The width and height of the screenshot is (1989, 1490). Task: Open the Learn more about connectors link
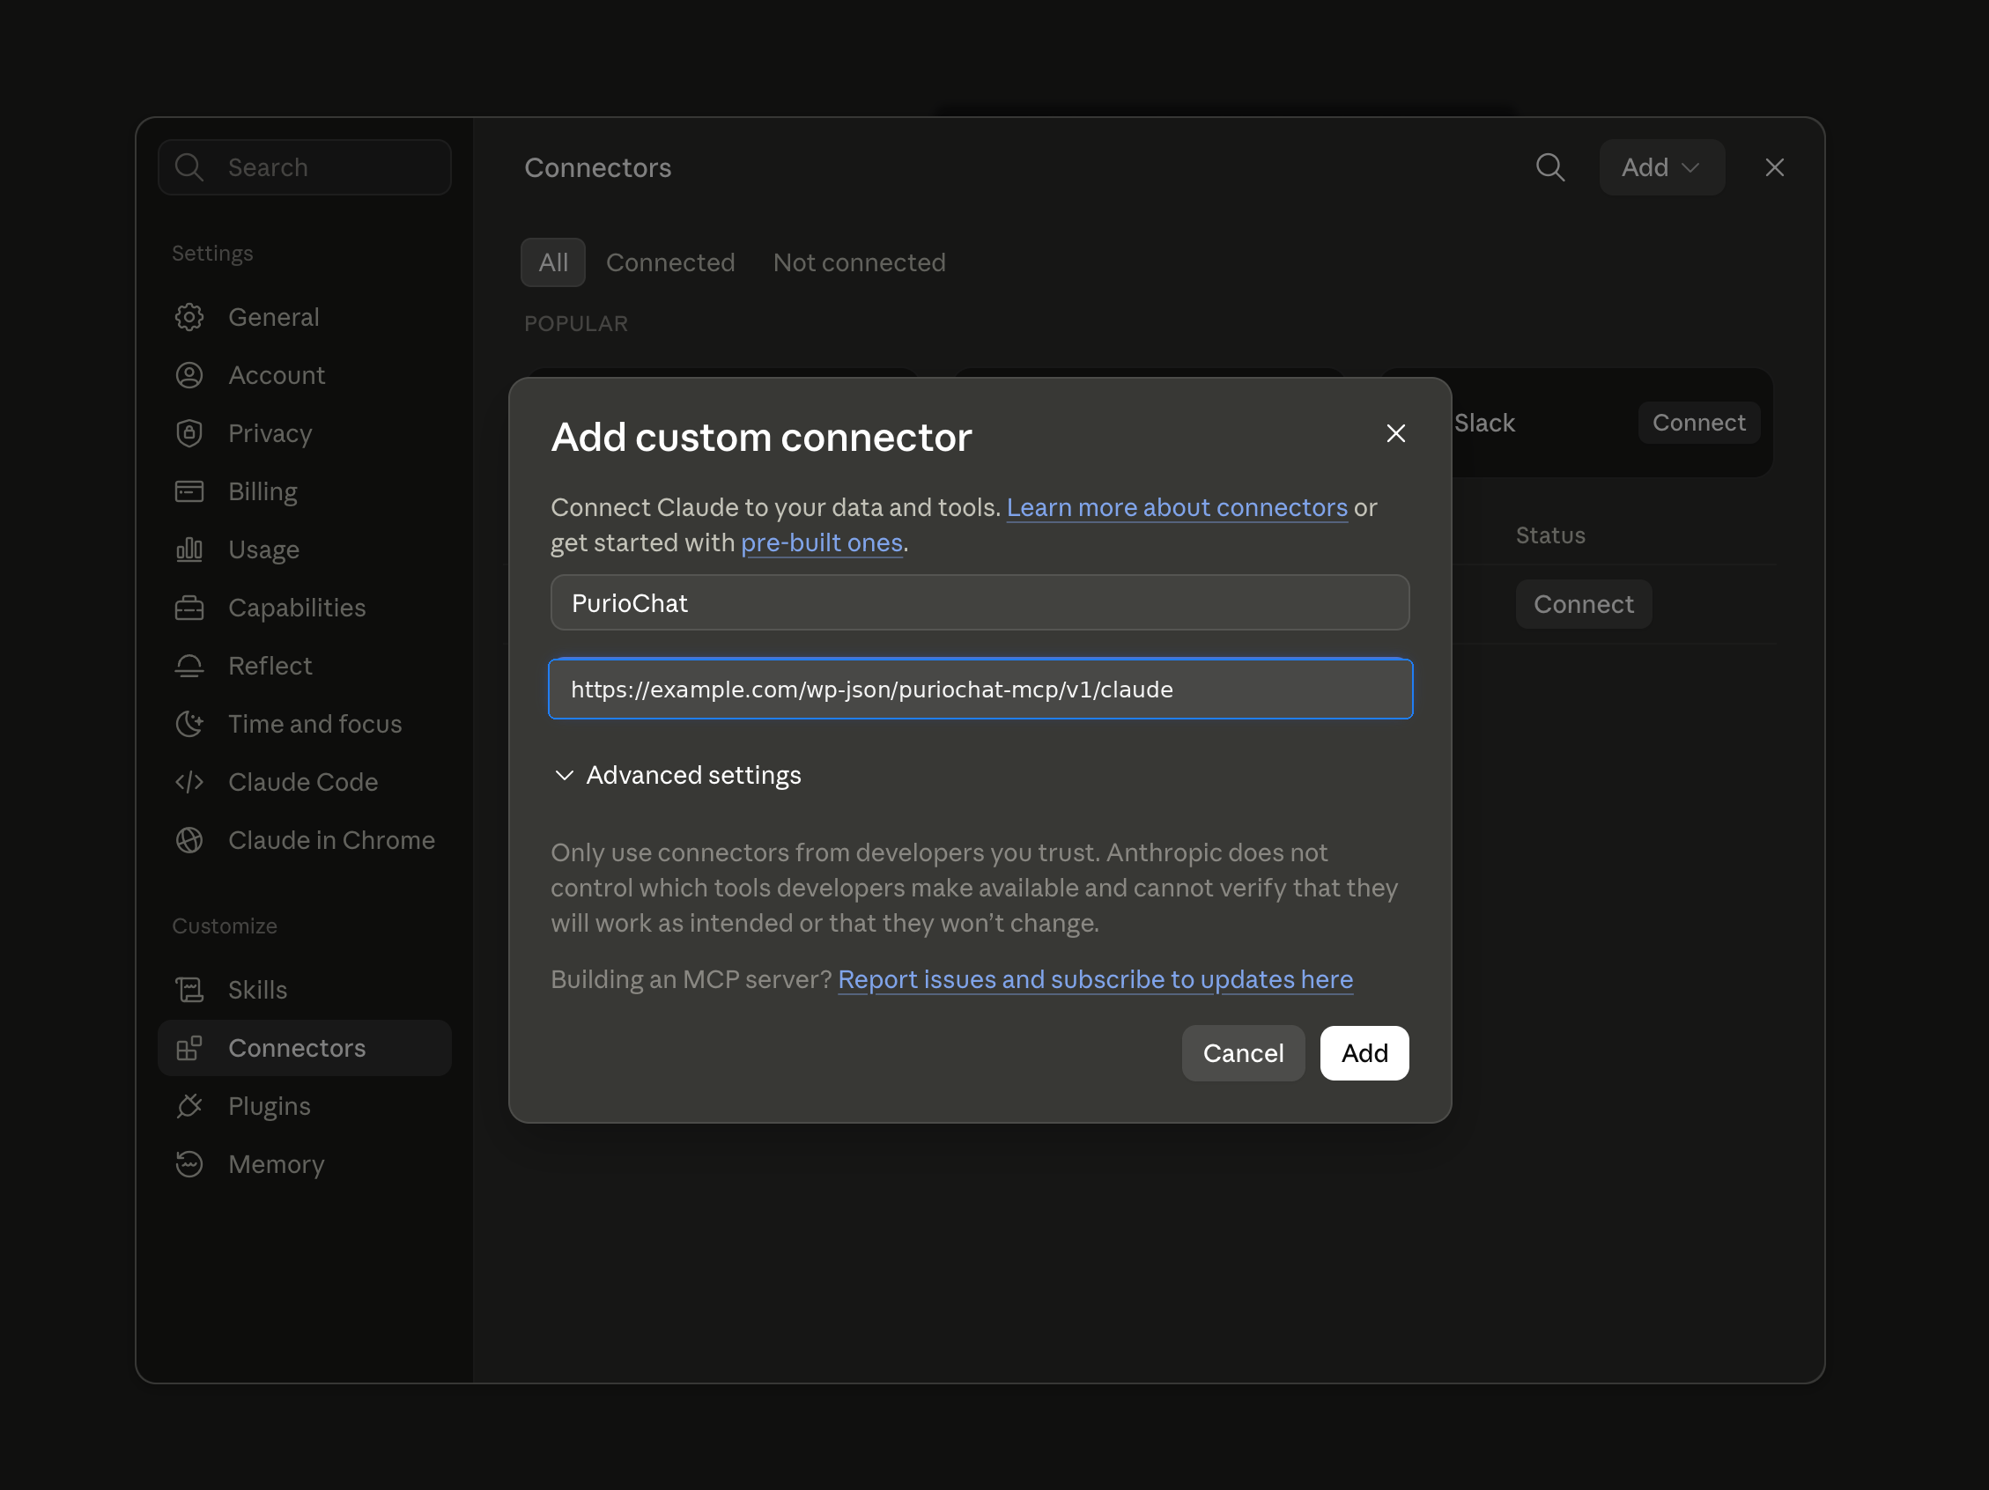(1177, 508)
